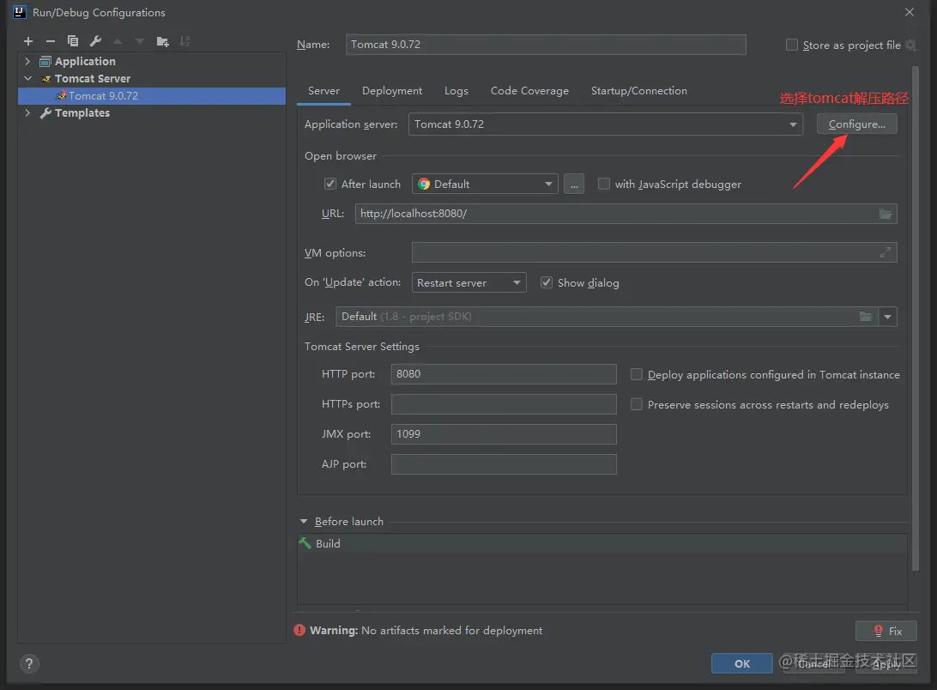Open the JRE dropdown arrow
This screenshot has width=937, height=690.
pos(887,317)
